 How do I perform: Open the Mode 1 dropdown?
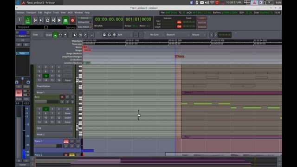[54, 93]
